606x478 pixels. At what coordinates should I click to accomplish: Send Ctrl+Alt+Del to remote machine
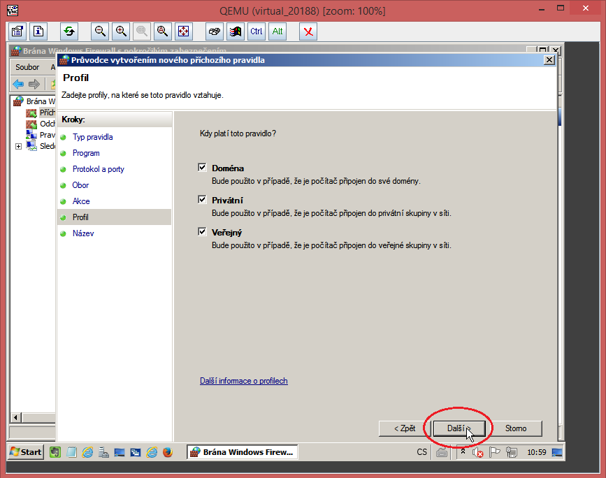[x=215, y=31]
